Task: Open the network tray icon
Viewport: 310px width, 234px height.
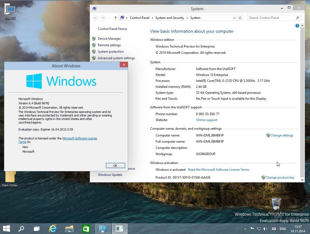Action: [259, 229]
